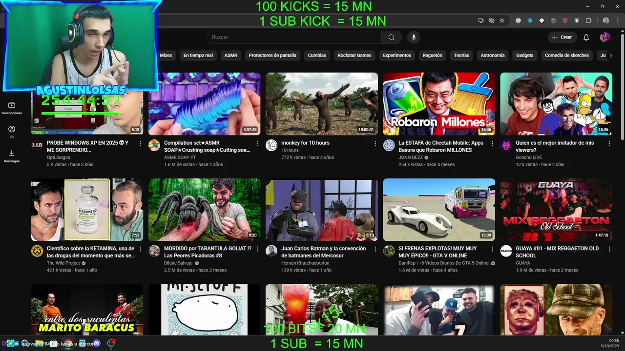This screenshot has height=351, width=625.
Task: Show more category chips with right arrow
Action: click(610, 56)
